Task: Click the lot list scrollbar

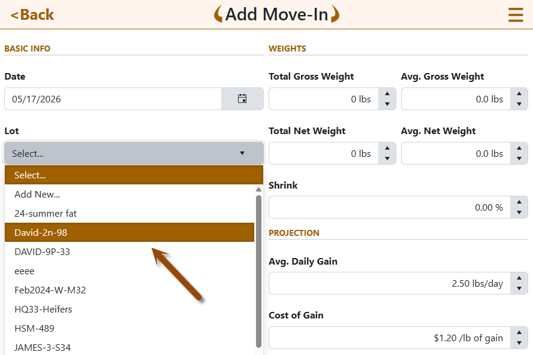Action: [x=258, y=271]
